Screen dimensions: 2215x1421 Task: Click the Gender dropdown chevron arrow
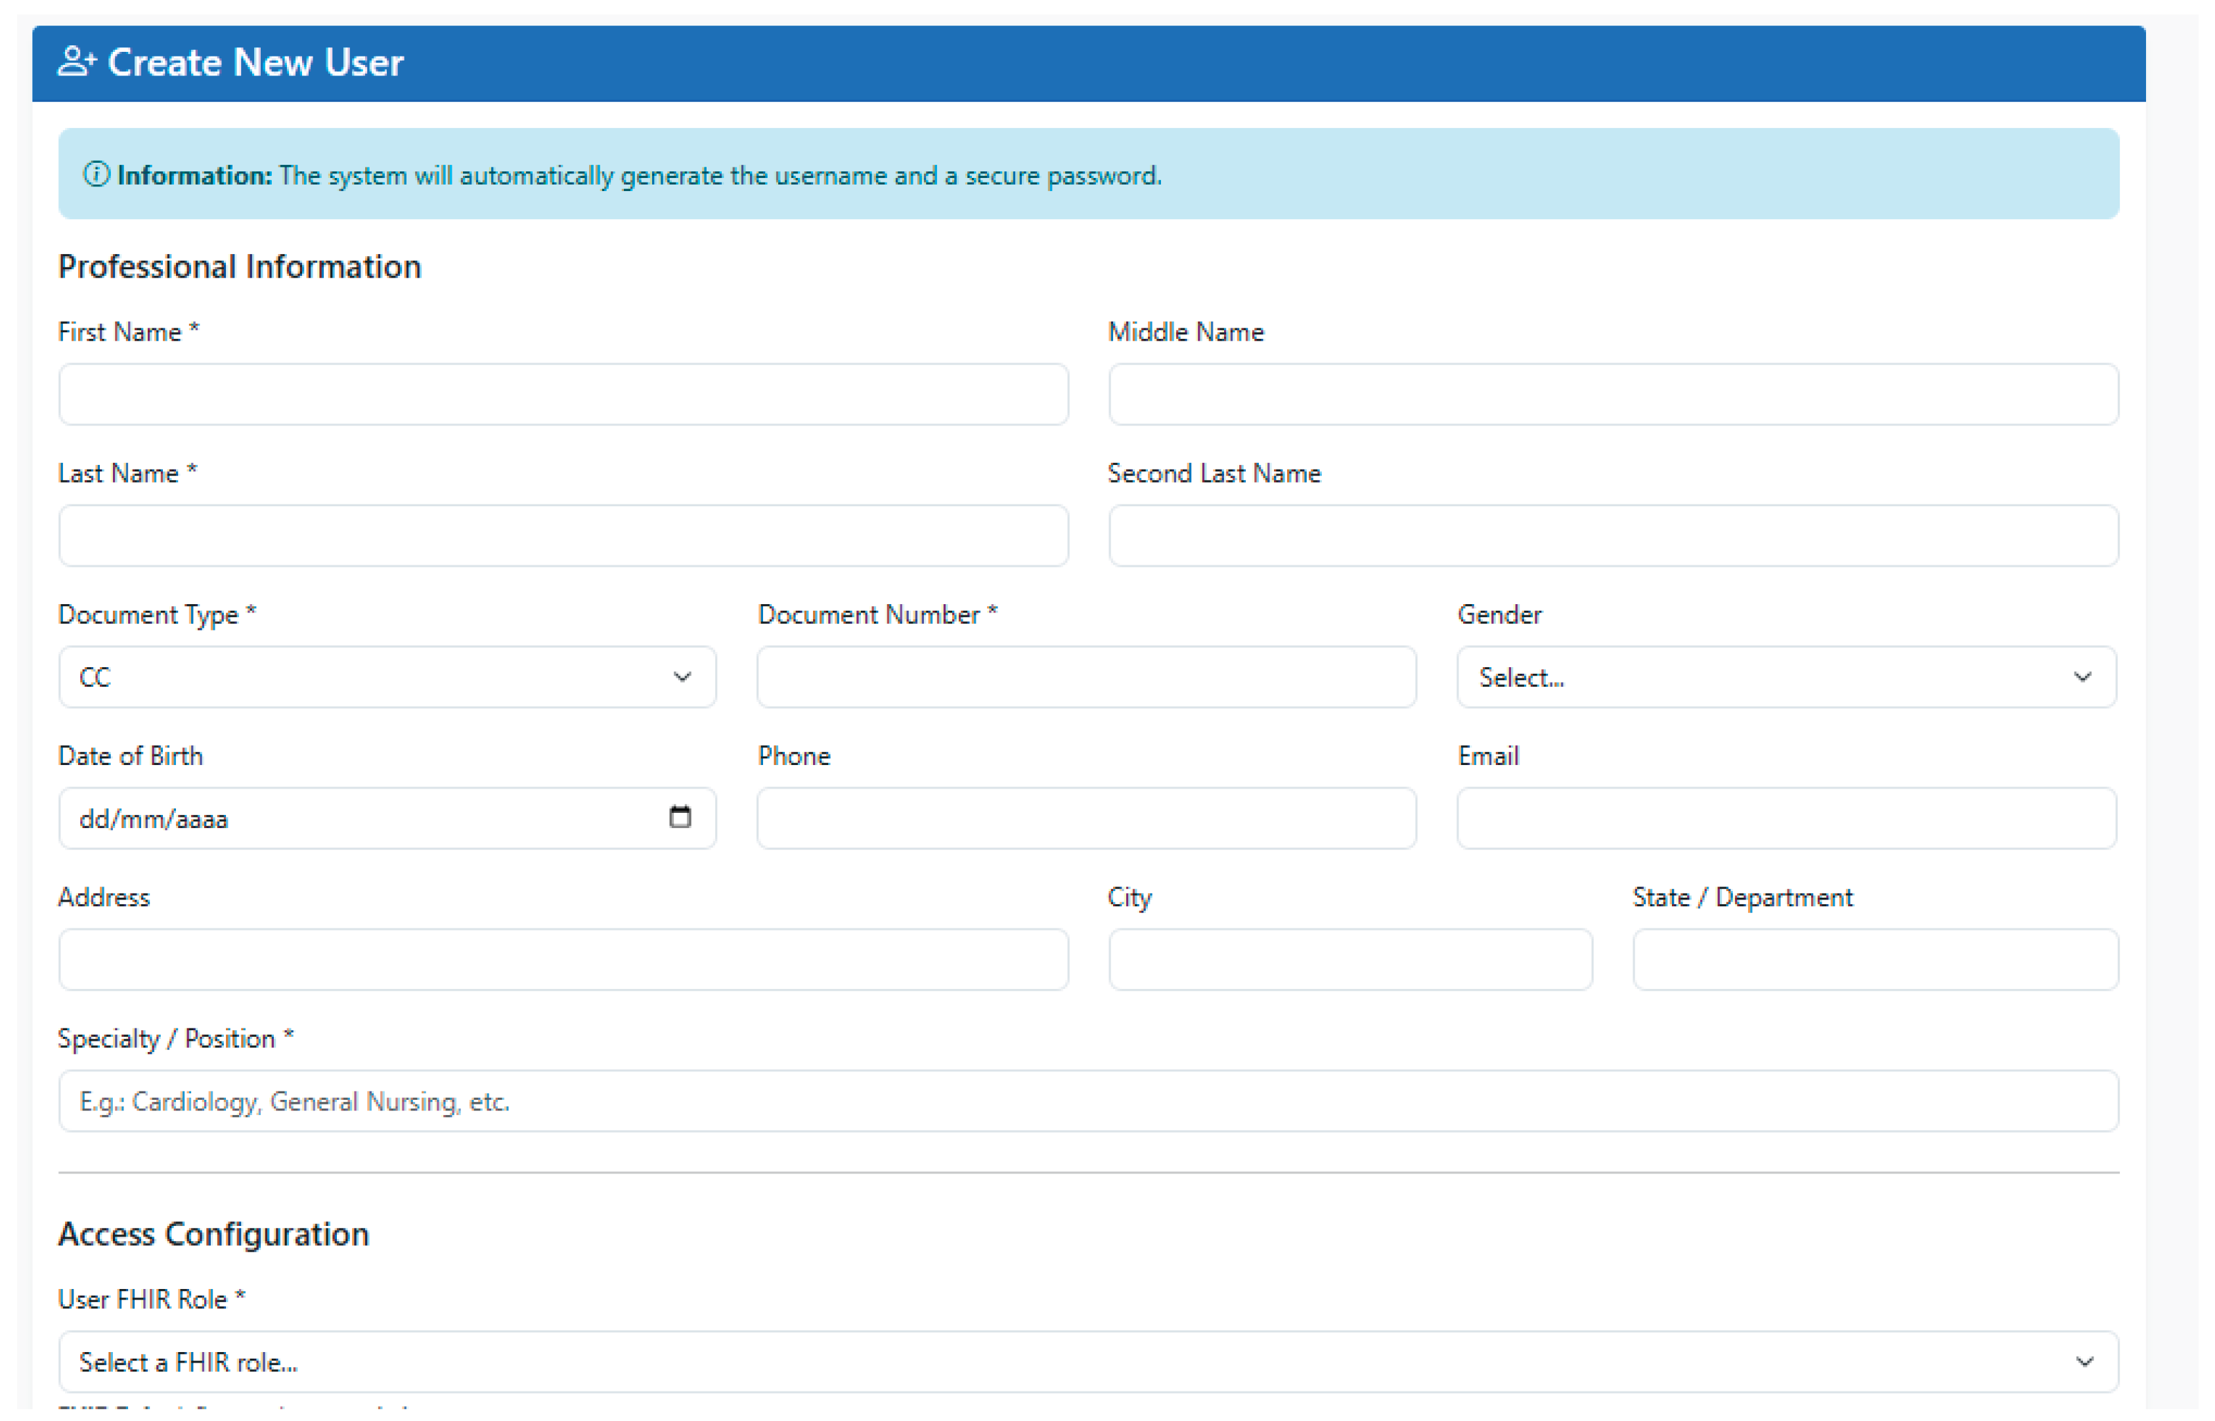(2082, 677)
